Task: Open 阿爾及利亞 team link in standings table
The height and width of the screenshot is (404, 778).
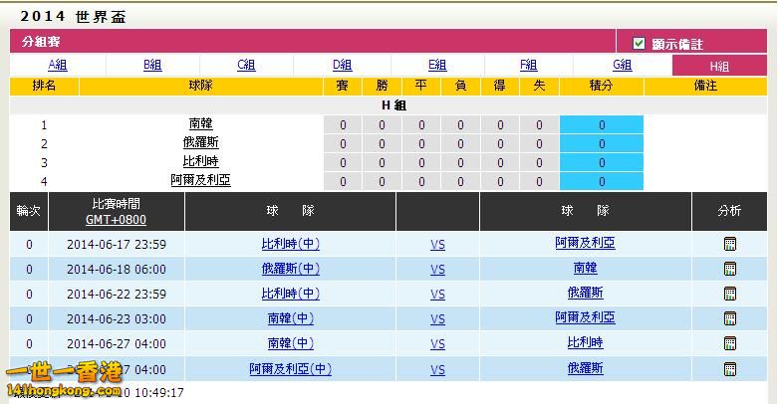Action: pyautogui.click(x=200, y=180)
